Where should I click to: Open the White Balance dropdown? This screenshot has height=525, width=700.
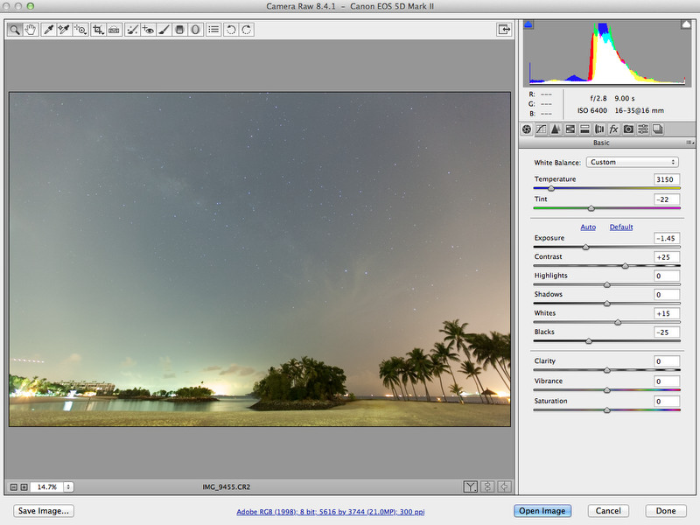(632, 162)
